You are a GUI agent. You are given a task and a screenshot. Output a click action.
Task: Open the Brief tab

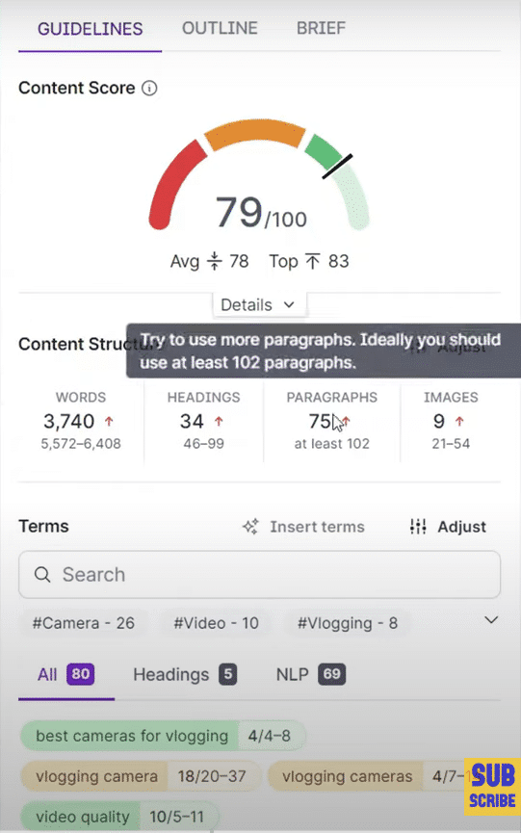pyautogui.click(x=321, y=28)
